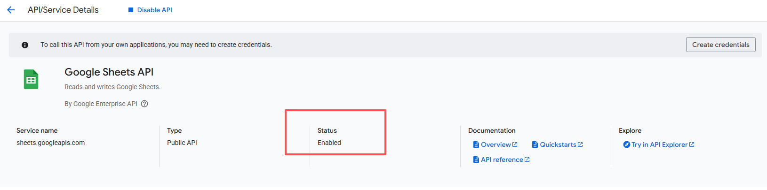
Task: Click the green Google Sheets logo
Action: click(31, 79)
